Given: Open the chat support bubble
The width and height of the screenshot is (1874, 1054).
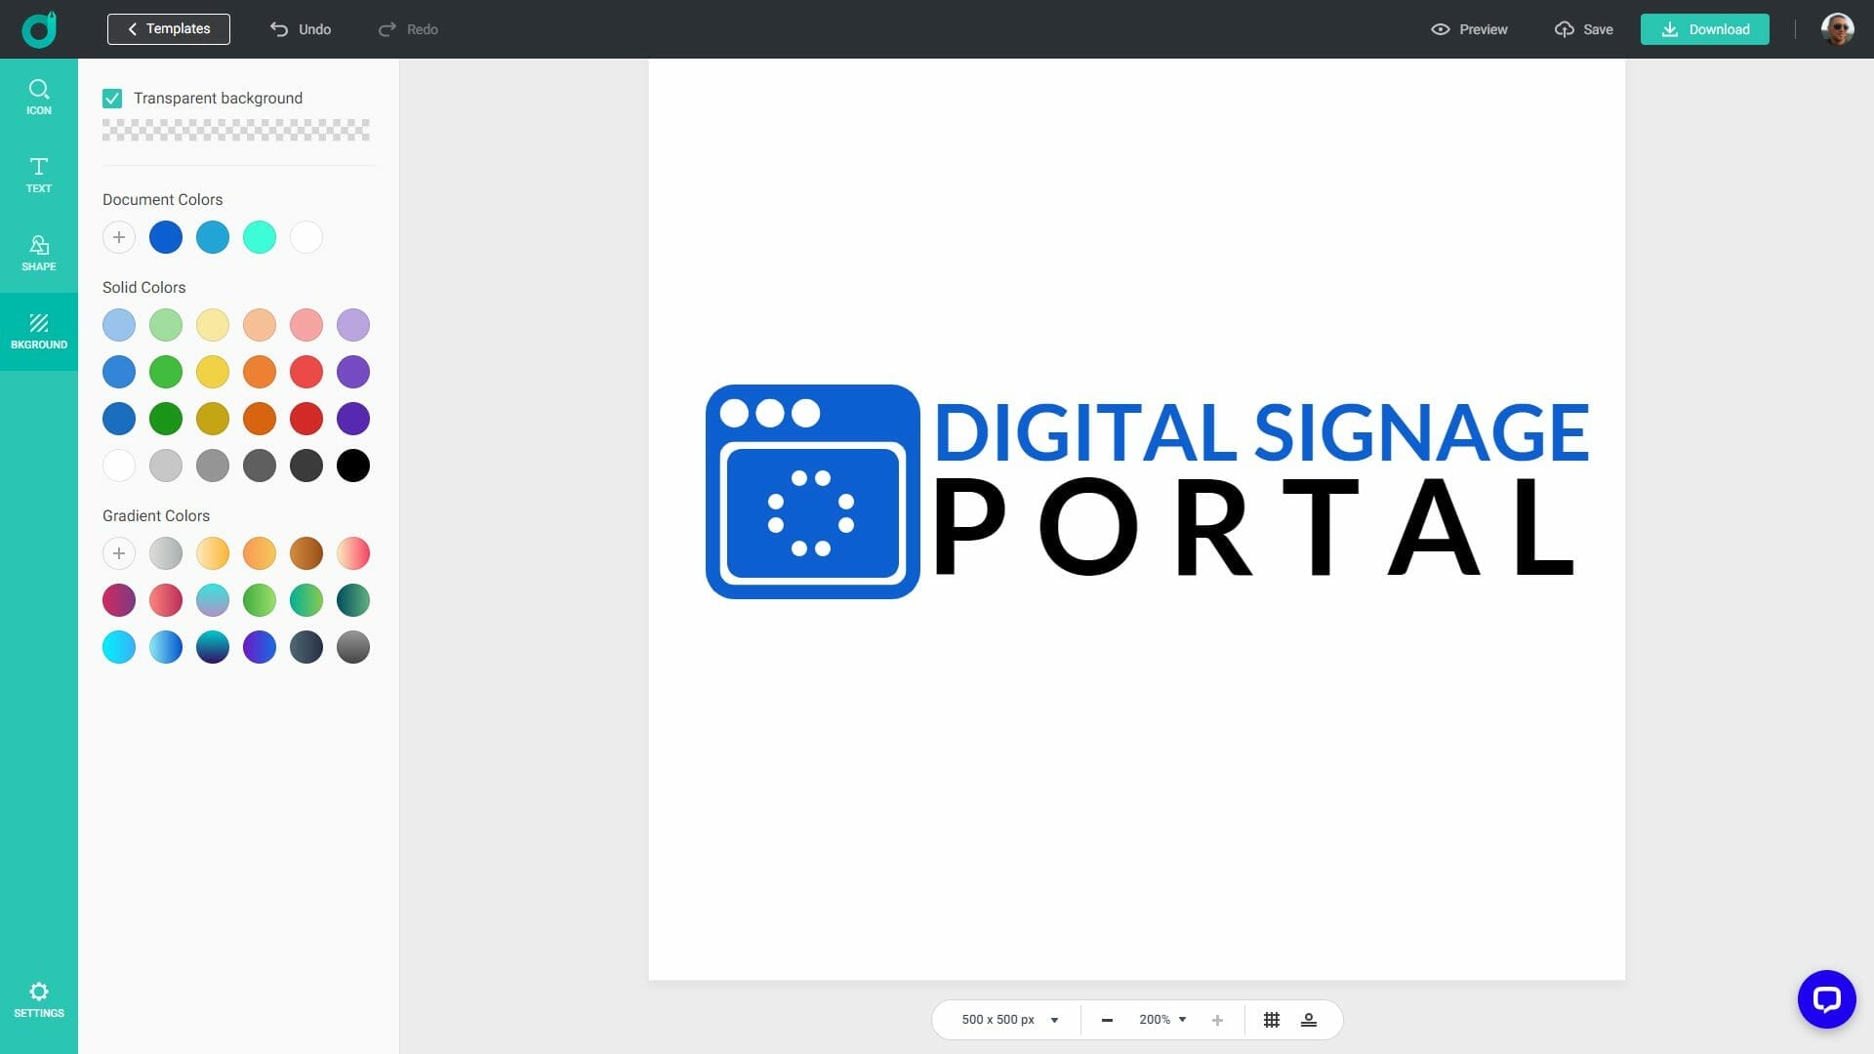Looking at the screenshot, I should click(1827, 998).
